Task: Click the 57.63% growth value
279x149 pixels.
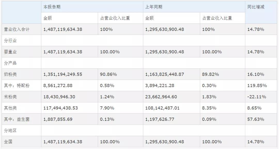Action: point(256,119)
